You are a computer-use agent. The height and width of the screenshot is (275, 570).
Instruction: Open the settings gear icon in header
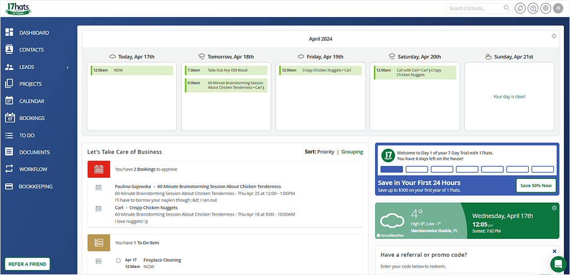[x=546, y=8]
